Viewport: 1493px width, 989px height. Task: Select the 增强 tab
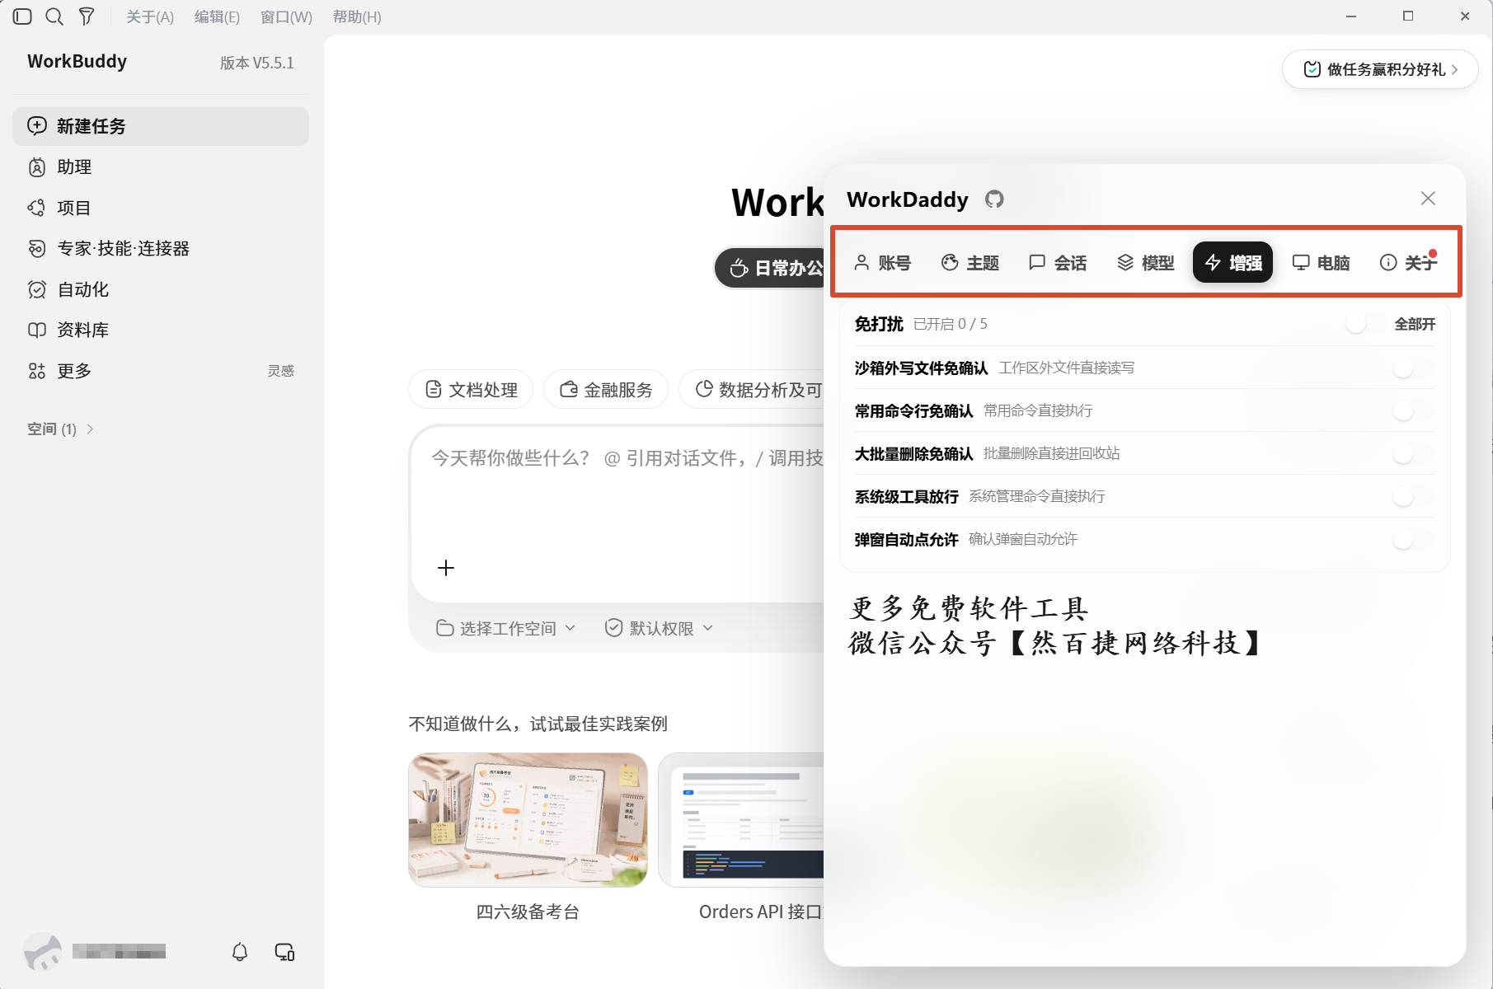[x=1233, y=263]
